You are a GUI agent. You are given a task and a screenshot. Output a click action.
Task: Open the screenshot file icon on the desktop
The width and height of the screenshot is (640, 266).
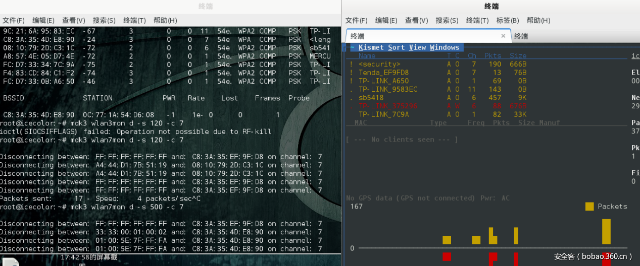(10, 261)
